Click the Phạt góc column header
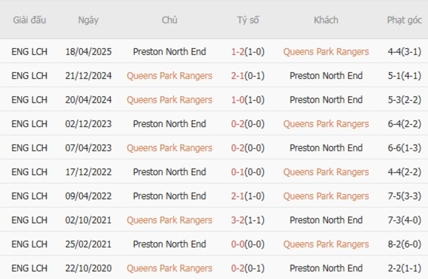The width and height of the screenshot is (428, 279). (404, 20)
